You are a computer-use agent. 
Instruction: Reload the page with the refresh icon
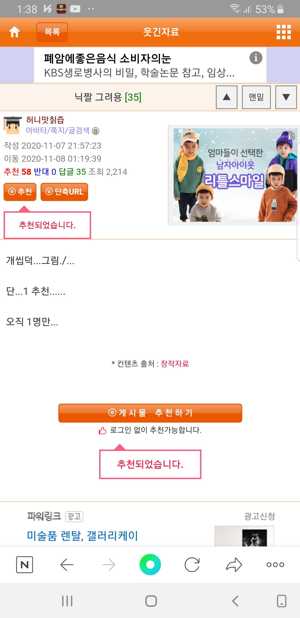(x=192, y=565)
